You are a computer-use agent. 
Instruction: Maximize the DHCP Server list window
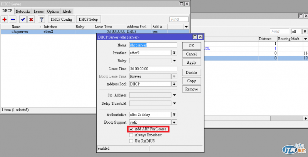(x=181, y=4)
